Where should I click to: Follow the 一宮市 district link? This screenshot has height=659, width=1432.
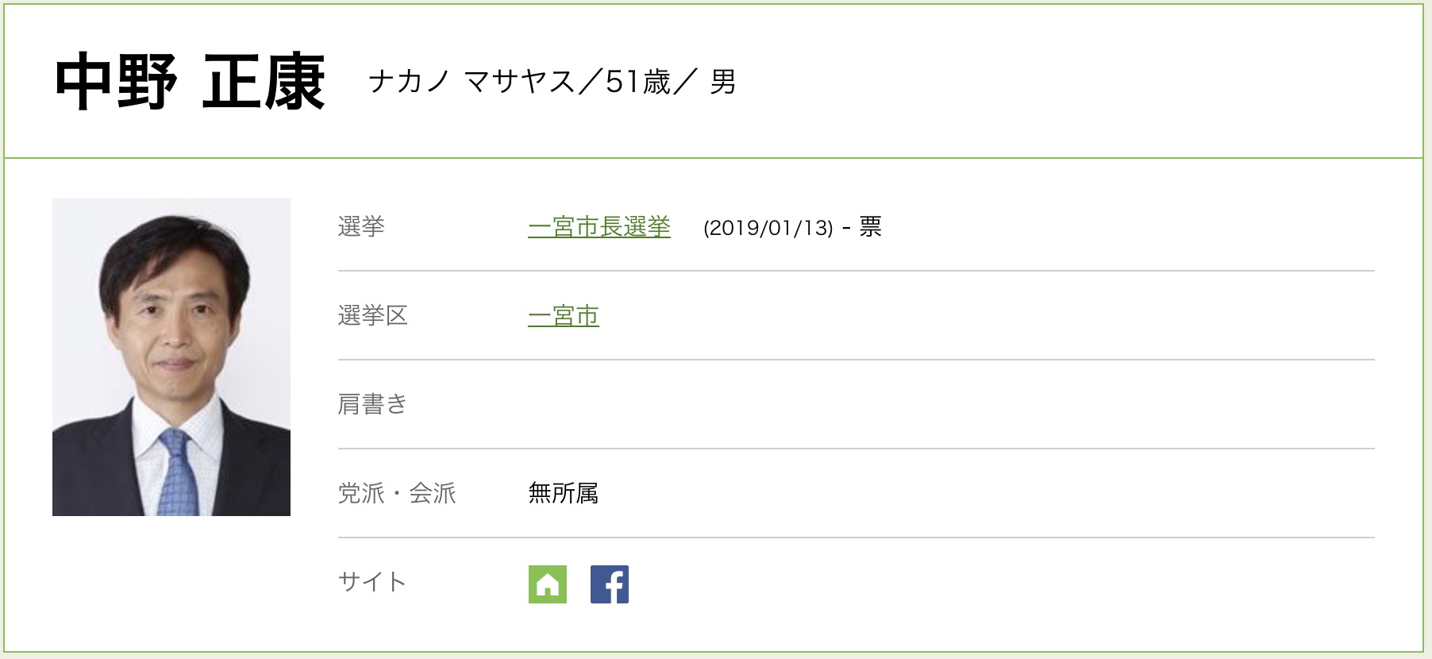click(x=563, y=316)
